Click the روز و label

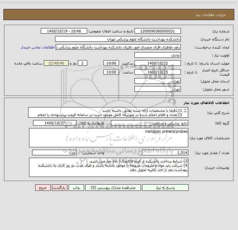click(73, 63)
